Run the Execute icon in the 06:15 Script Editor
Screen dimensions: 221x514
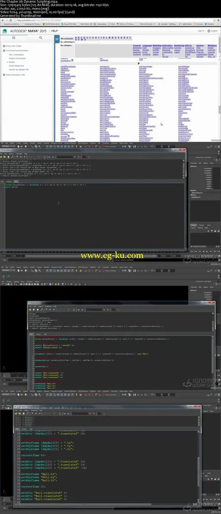click(53, 157)
